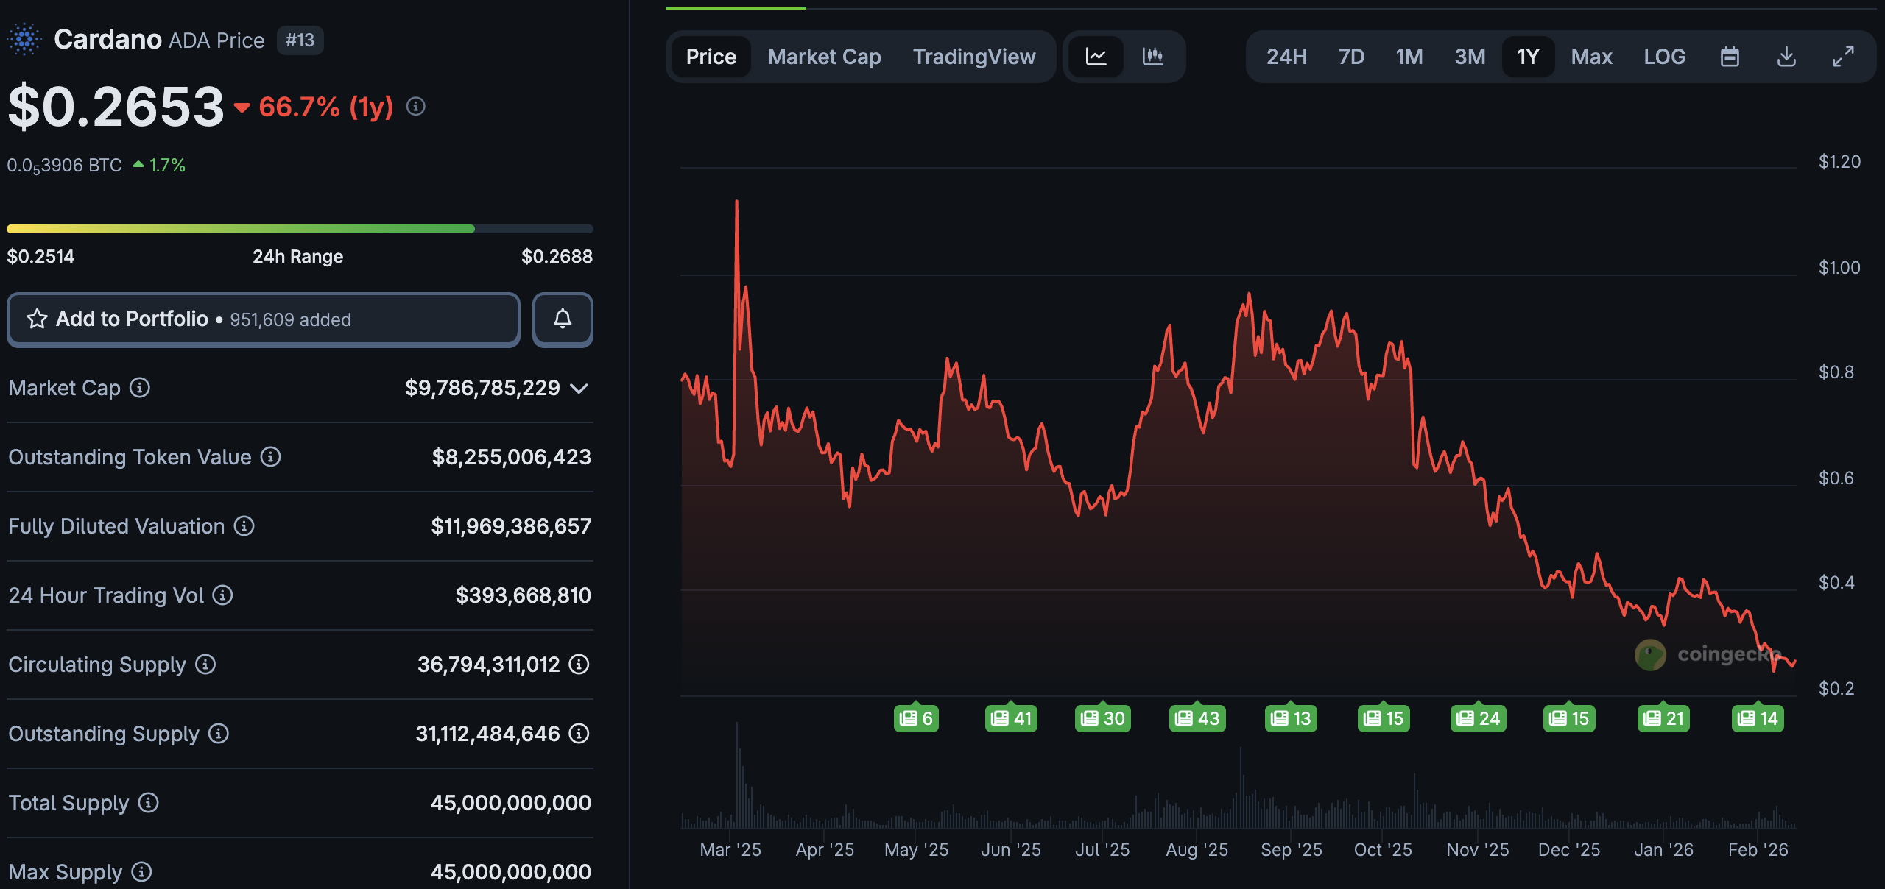Click the price alert bell icon
Viewport: 1885px width, 889px height.
click(563, 319)
